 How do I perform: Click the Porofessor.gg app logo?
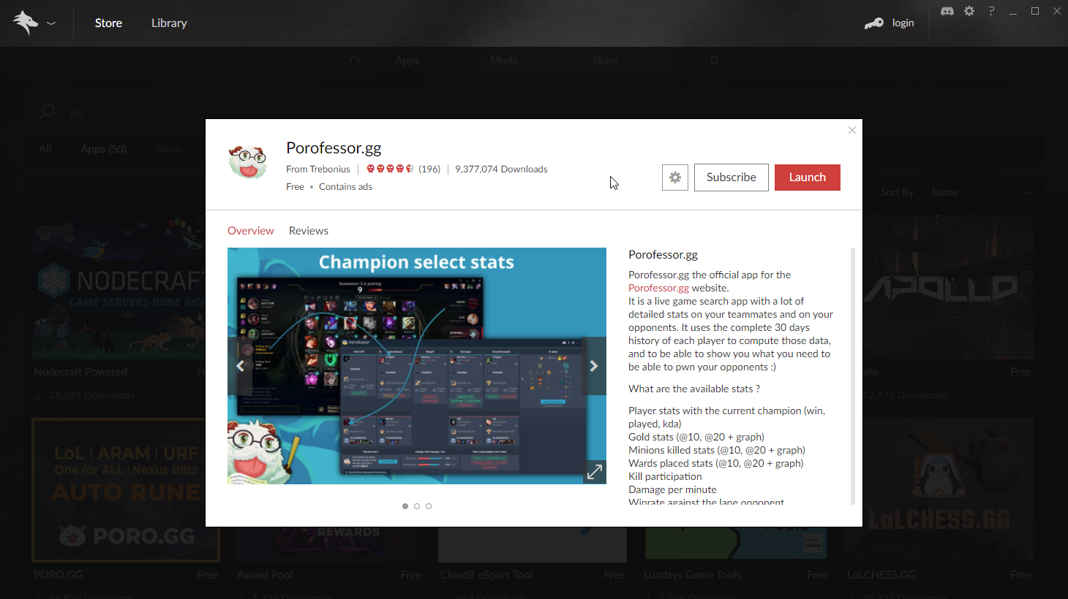click(248, 161)
